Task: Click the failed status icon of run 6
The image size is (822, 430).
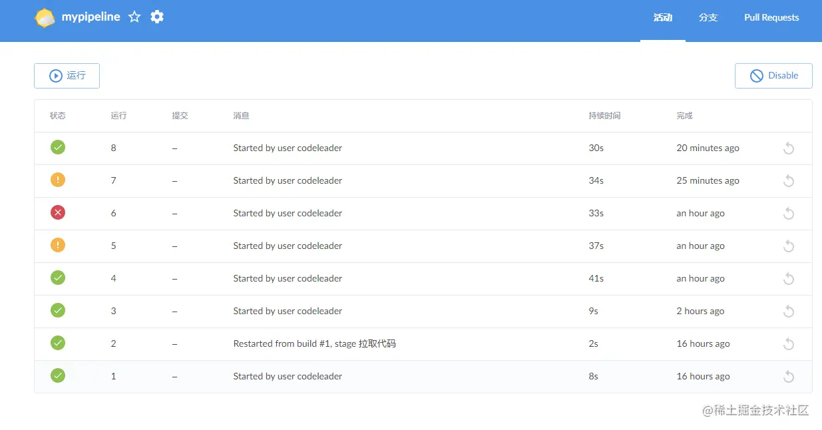Action: [x=58, y=212]
